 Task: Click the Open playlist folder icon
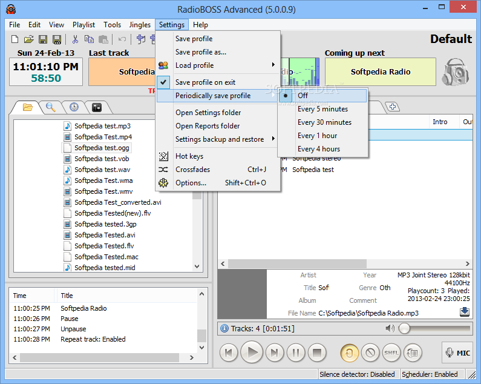point(28,39)
